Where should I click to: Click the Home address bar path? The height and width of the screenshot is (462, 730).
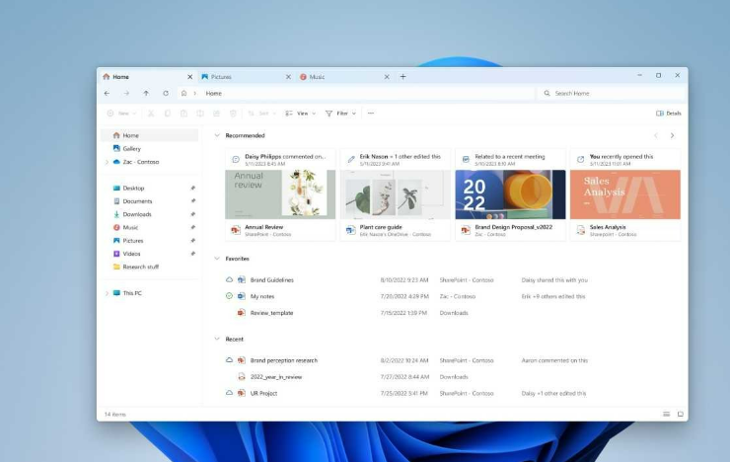point(214,93)
